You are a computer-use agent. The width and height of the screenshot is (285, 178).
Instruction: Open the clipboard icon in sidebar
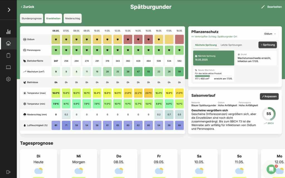click(x=8, y=55)
